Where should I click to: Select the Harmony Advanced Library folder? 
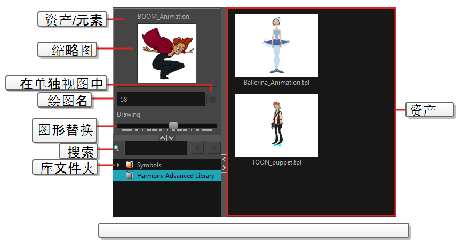(x=176, y=176)
